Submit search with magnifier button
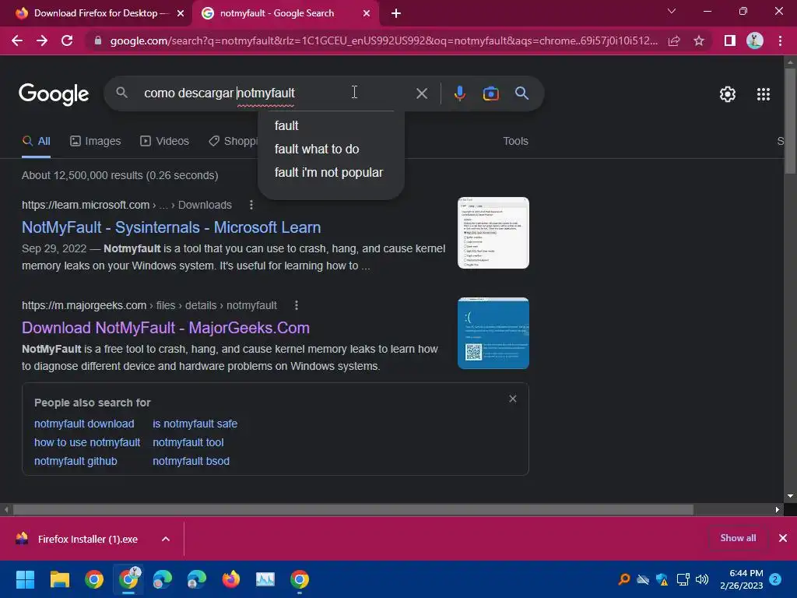 [x=521, y=93]
